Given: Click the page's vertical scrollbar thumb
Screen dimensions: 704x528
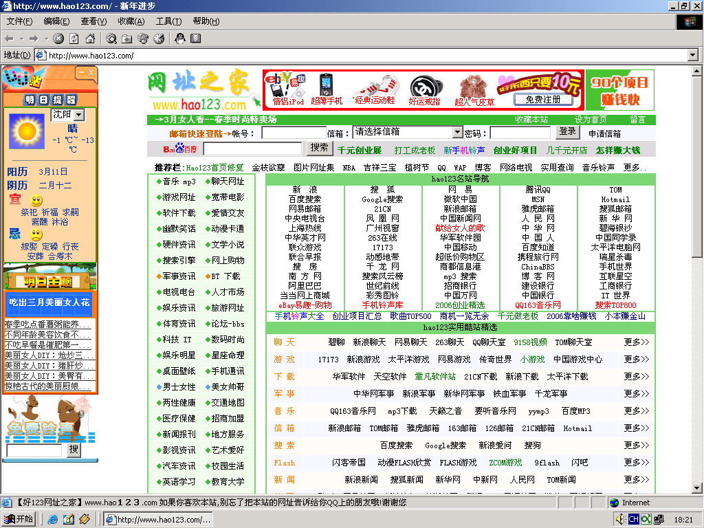Looking at the screenshot, I should [696, 166].
